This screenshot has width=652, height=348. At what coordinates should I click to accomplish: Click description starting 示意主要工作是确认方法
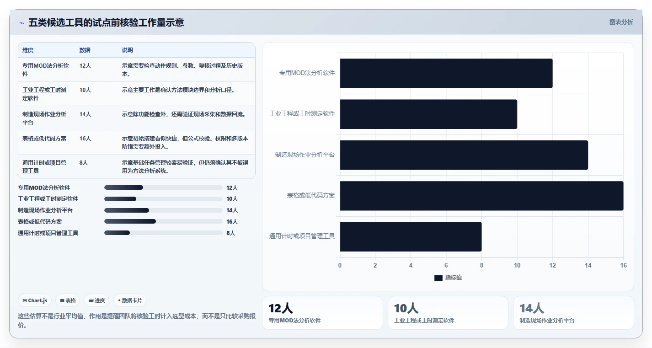[178, 90]
